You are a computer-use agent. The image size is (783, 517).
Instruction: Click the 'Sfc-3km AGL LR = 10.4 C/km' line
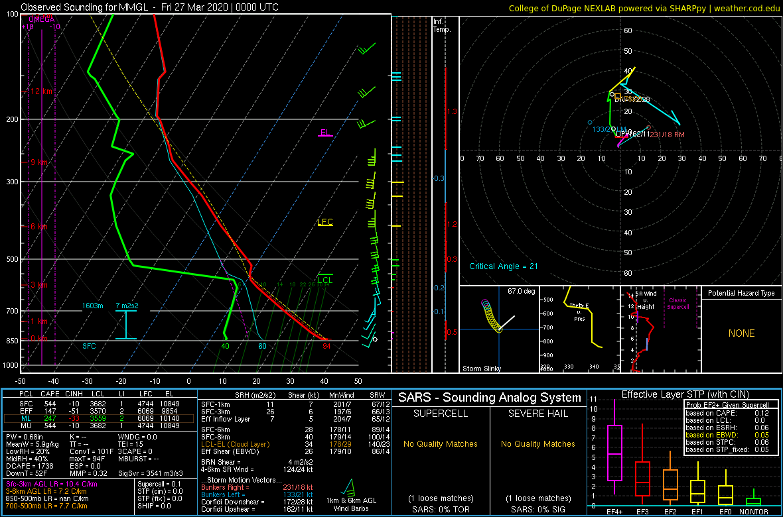52,485
